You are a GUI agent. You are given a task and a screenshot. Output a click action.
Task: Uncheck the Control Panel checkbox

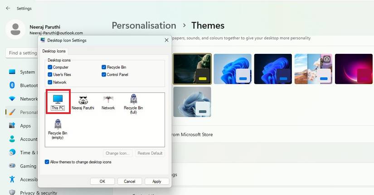click(104, 75)
